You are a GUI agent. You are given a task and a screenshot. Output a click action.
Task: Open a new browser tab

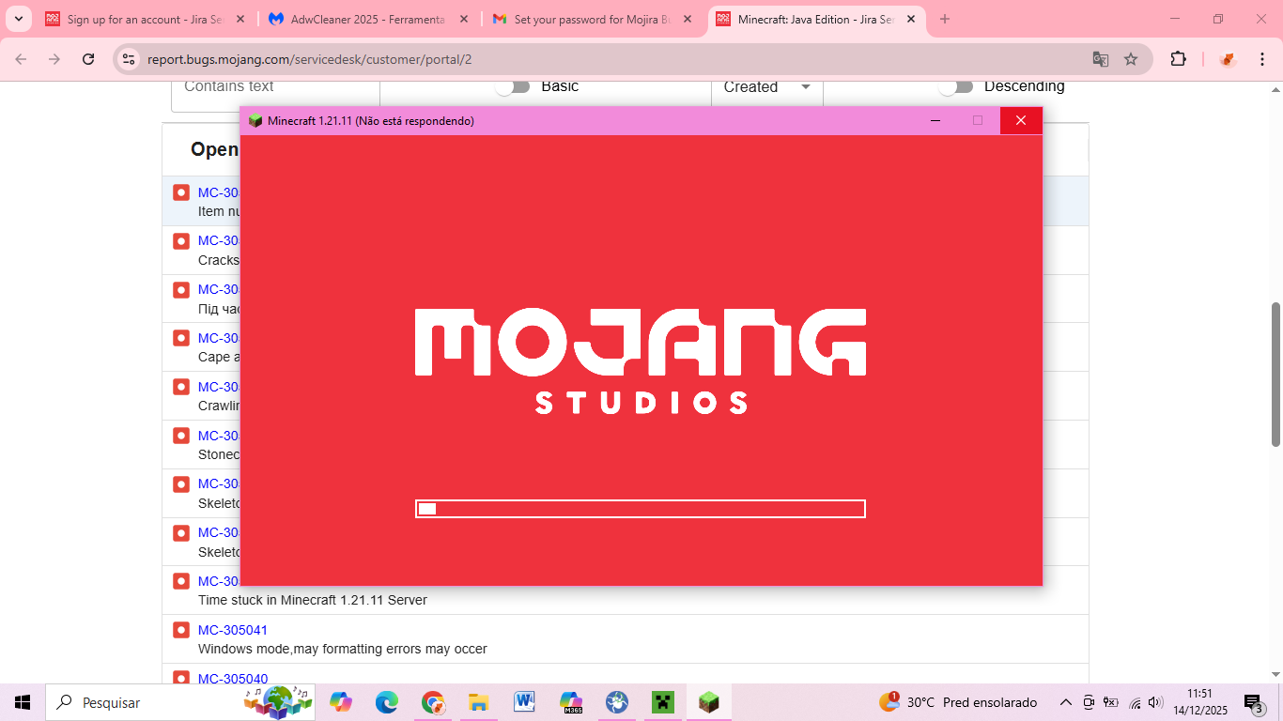[x=945, y=19]
